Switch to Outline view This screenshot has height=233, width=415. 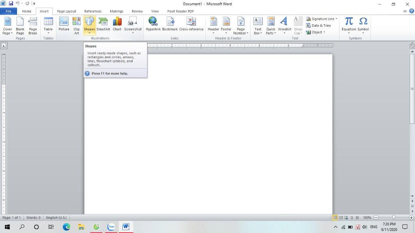tap(352, 218)
